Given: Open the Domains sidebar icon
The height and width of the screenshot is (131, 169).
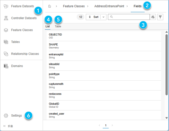Looking at the screenshot, I should click(6, 66).
